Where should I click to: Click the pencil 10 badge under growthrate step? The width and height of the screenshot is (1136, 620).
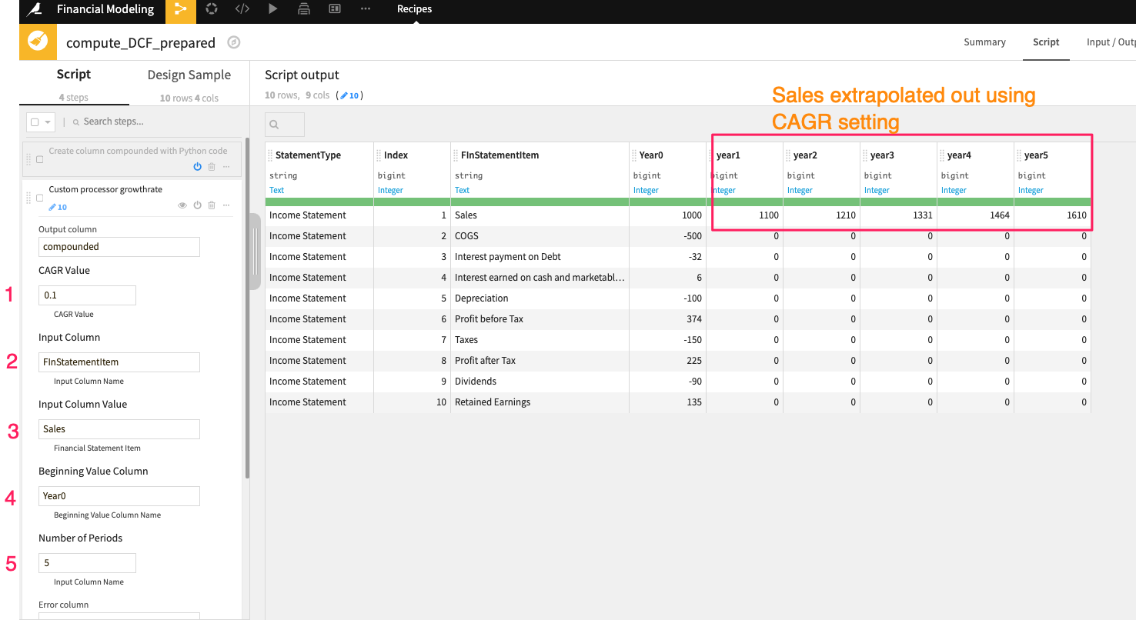(58, 207)
